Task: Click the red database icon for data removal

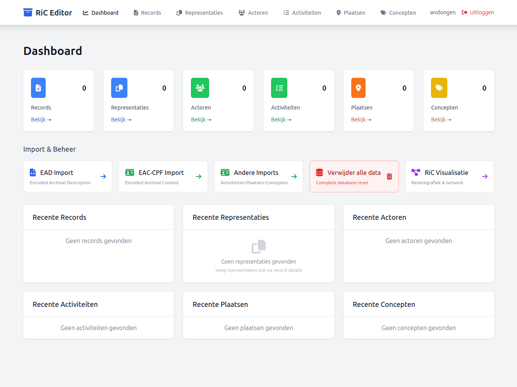Action: pyautogui.click(x=319, y=172)
